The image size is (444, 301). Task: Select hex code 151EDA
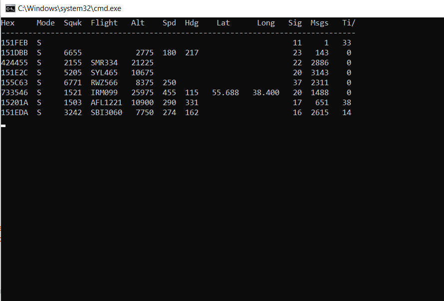coord(14,113)
